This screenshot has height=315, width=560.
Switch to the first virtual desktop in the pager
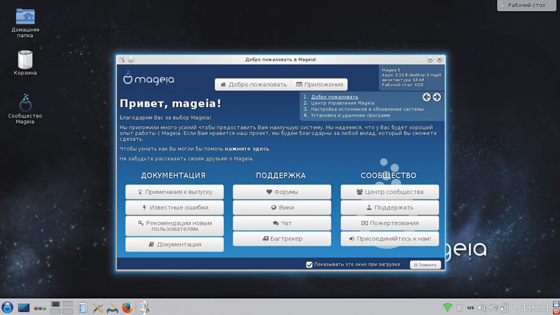coord(55,304)
